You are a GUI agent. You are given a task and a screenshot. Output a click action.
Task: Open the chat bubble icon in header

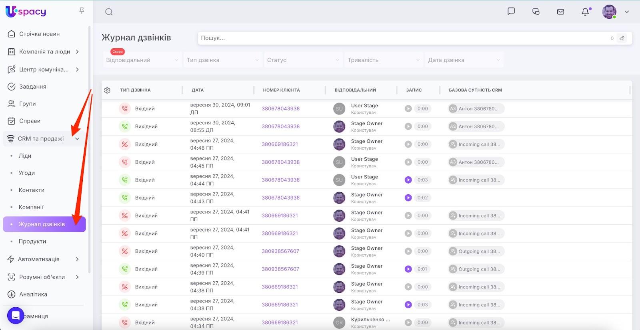511,12
